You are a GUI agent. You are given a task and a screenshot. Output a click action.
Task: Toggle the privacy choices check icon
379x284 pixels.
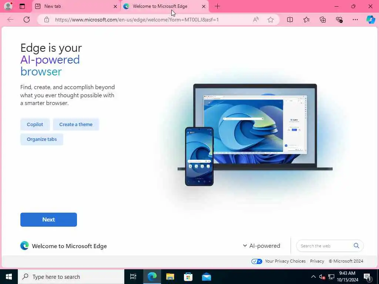tap(256, 261)
